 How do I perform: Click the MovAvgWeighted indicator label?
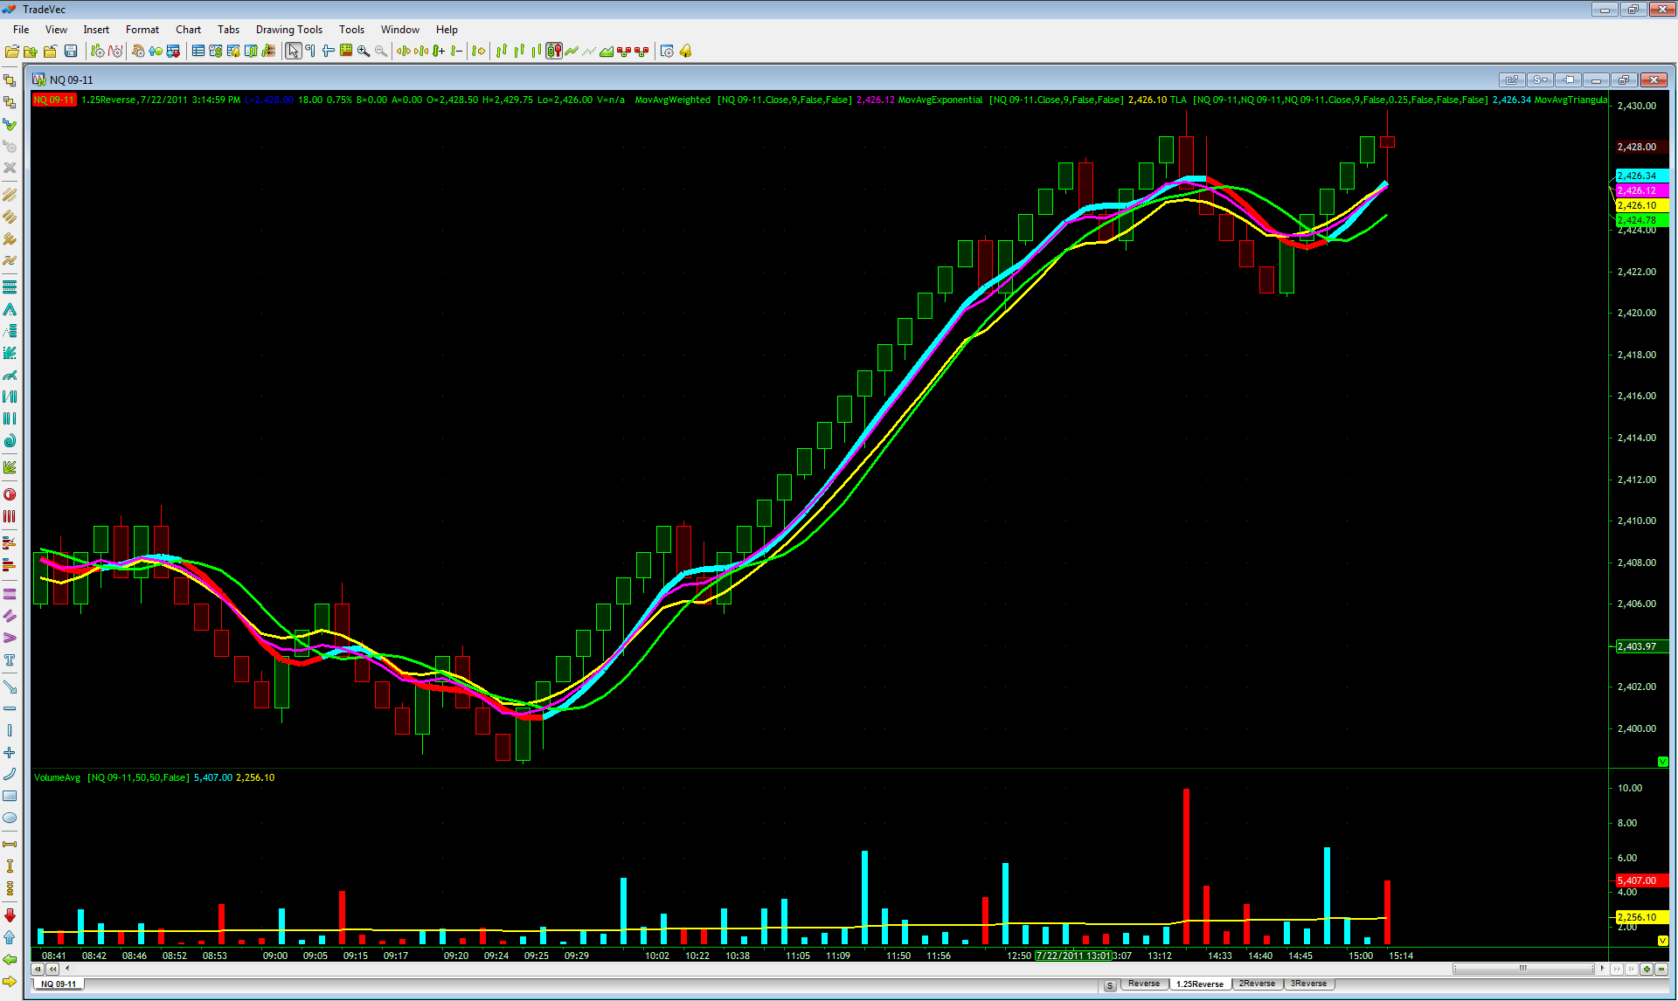[673, 100]
